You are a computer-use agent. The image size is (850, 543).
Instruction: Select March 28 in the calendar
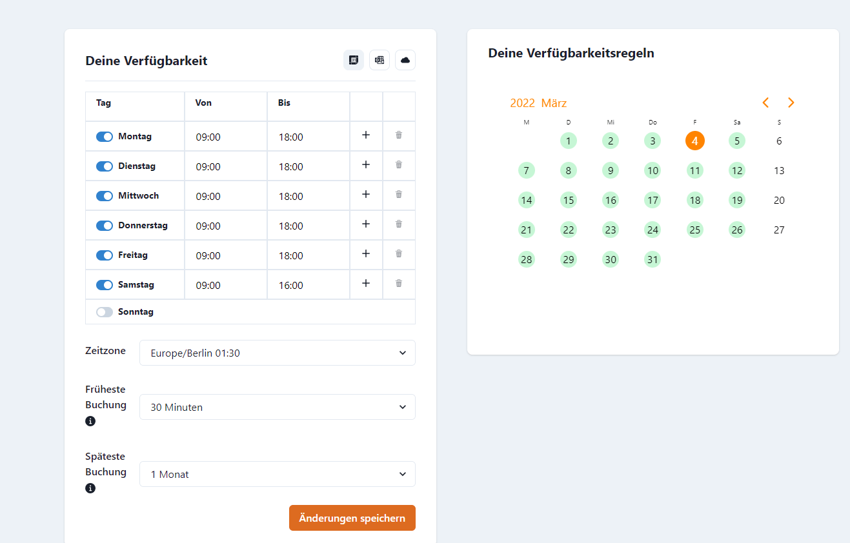(527, 259)
